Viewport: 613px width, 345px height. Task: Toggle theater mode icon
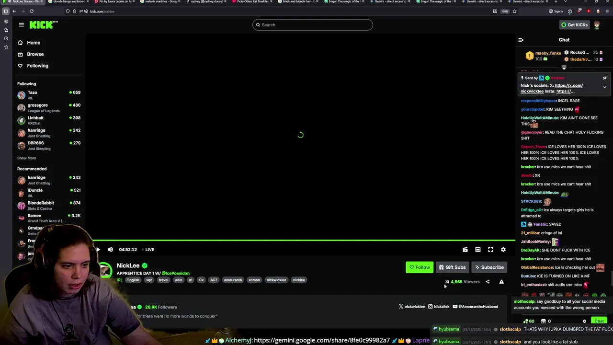478,250
